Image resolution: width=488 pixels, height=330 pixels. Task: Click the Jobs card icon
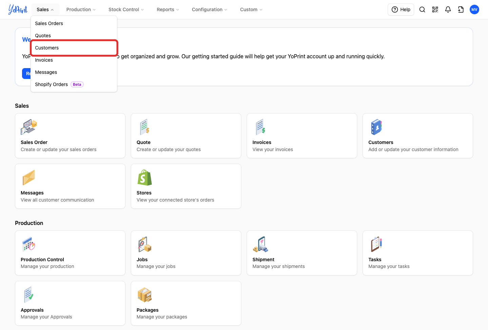pyautogui.click(x=145, y=244)
